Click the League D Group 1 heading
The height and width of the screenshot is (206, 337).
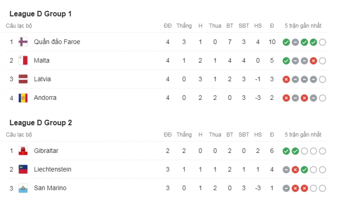[x=41, y=14]
